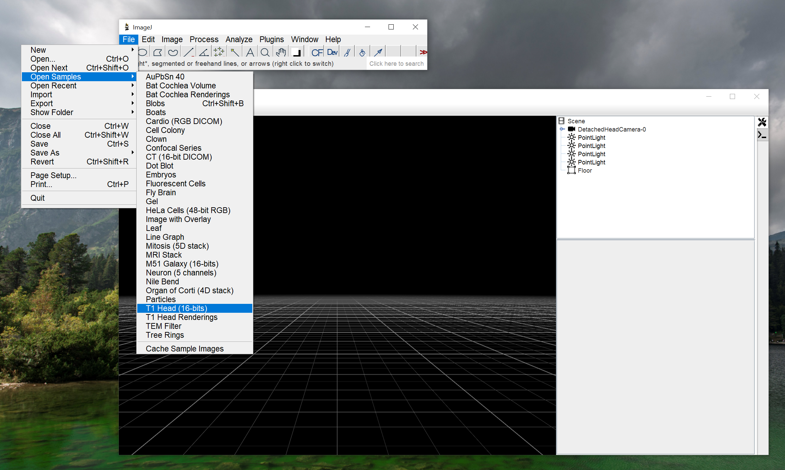This screenshot has width=785, height=470.
Task: Select the Text tool
Action: click(250, 52)
